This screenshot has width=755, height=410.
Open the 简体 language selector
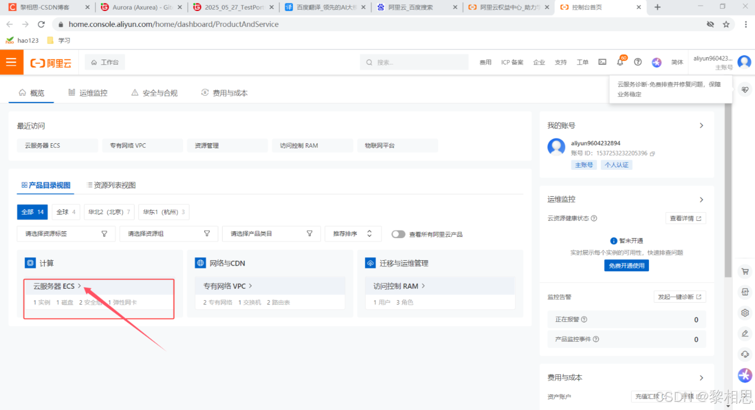(x=677, y=63)
